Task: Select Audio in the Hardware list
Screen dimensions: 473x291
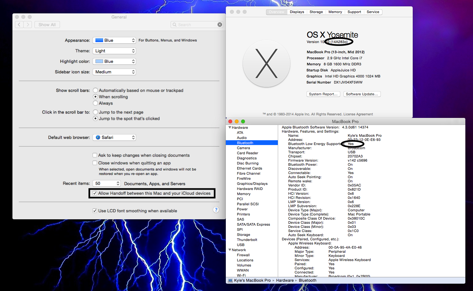Action: pos(242,138)
